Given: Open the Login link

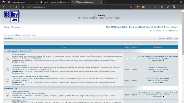Looking at the screenshot, I should (7, 27).
